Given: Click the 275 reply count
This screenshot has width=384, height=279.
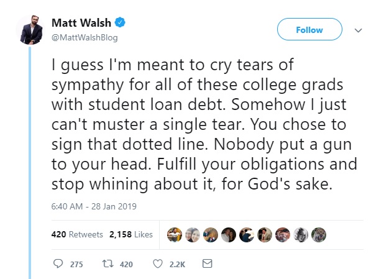Looking at the screenshot, I should pyautogui.click(x=76, y=265).
